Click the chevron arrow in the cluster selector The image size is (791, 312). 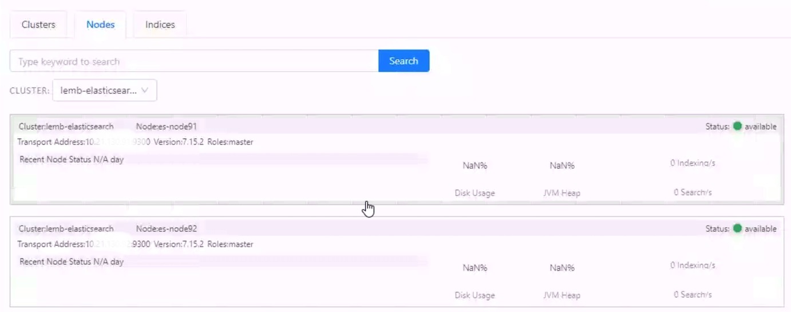click(x=144, y=90)
